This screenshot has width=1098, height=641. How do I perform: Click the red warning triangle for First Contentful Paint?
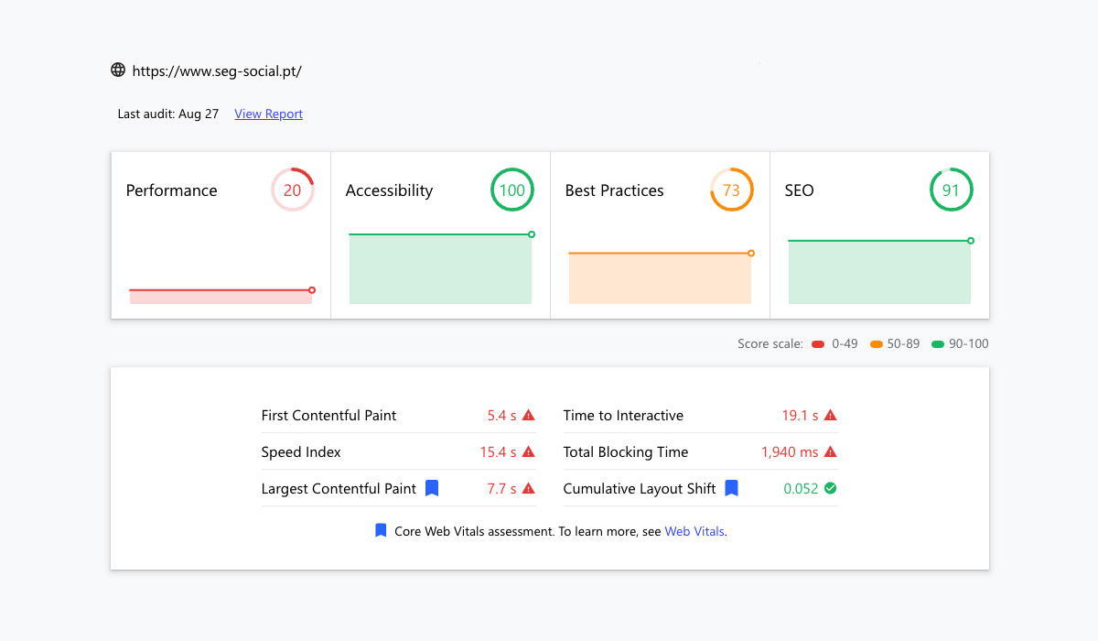[x=528, y=416]
